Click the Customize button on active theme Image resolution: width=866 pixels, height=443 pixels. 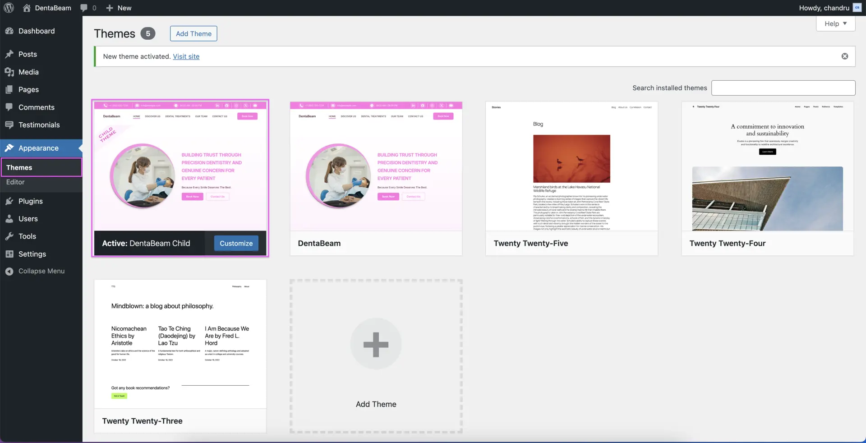click(x=236, y=243)
